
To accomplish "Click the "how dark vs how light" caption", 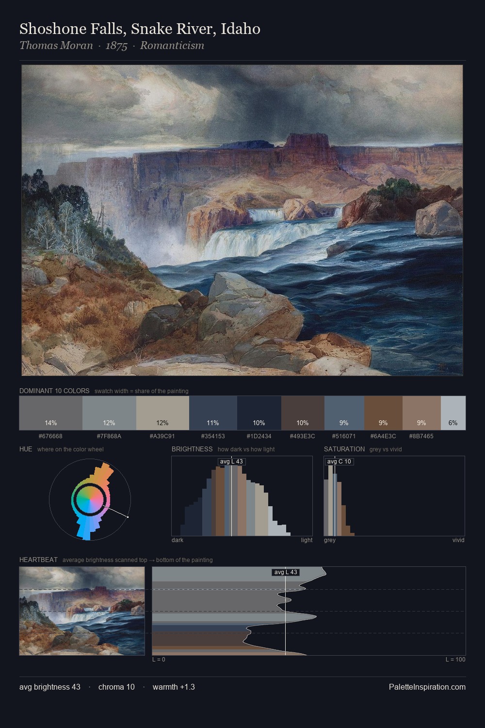I will tap(246, 449).
